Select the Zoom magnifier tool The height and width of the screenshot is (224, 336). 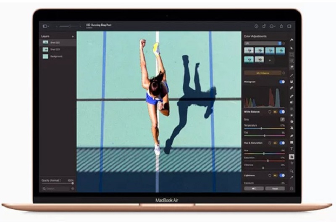point(291,171)
